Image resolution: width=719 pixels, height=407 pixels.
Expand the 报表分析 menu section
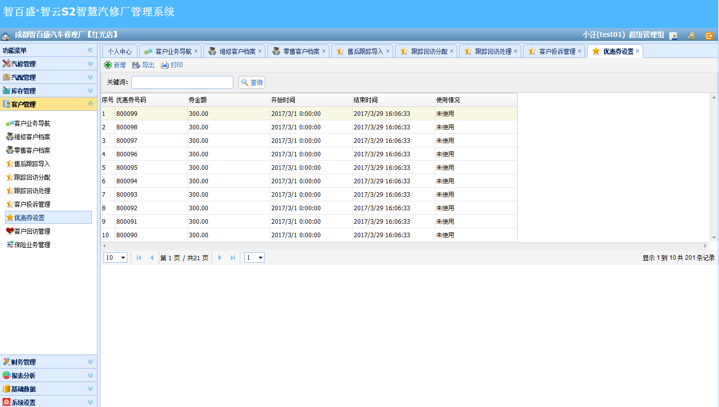[90, 375]
